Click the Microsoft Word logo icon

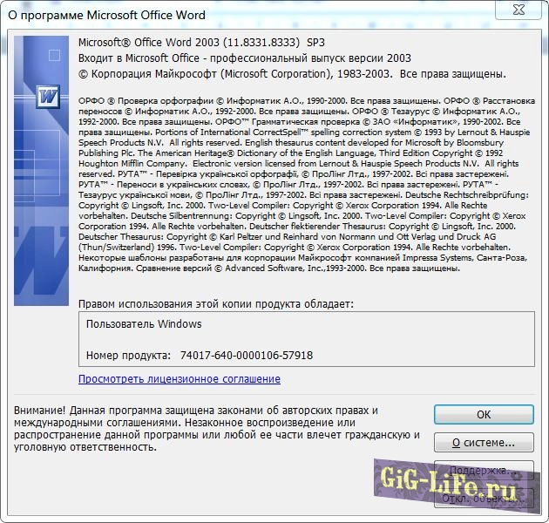click(x=47, y=94)
